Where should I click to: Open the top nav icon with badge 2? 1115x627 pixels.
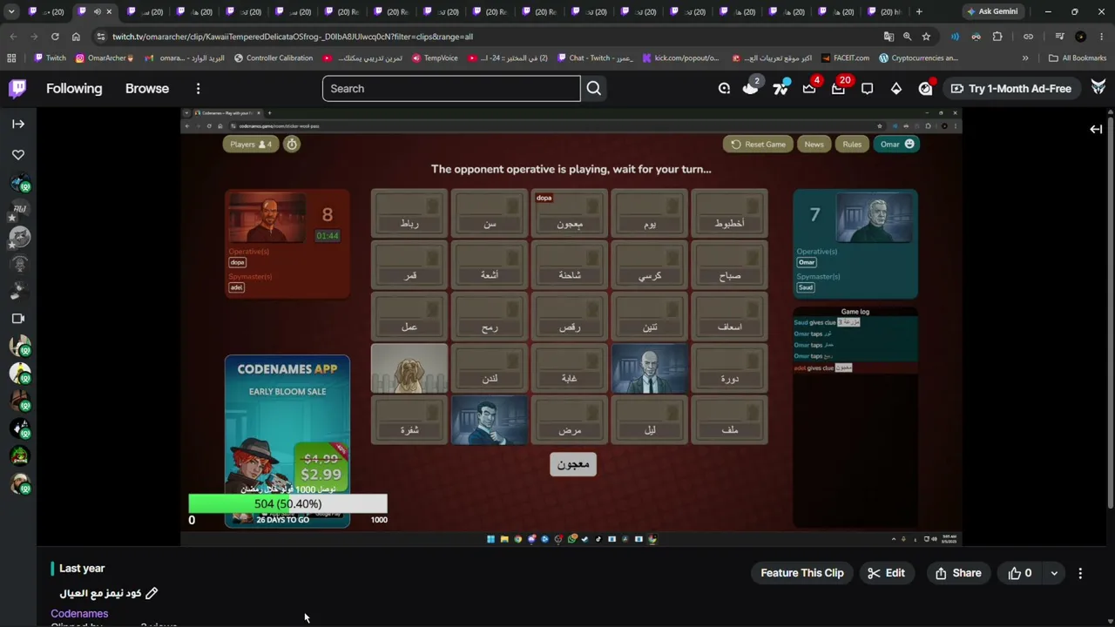click(751, 88)
